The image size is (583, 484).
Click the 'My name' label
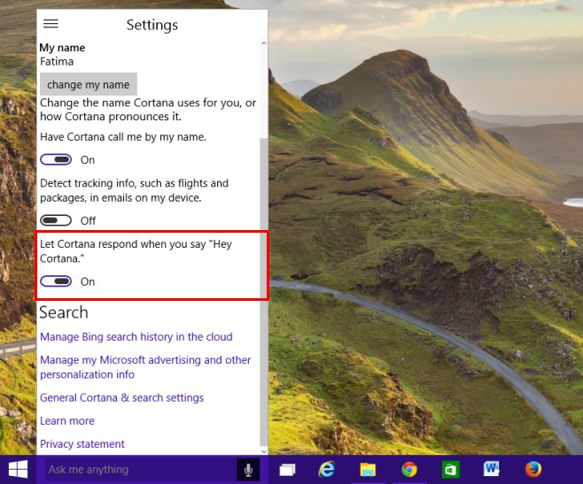(x=62, y=48)
